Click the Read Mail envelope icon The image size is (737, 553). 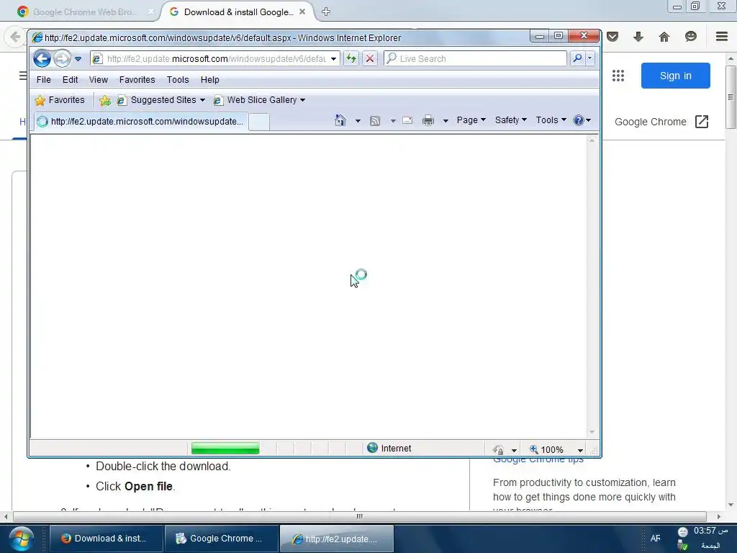407,120
